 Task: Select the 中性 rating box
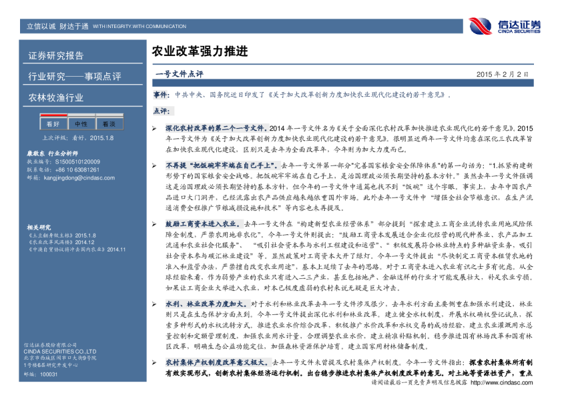81,124
